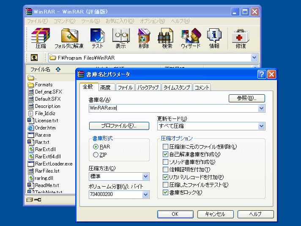Image resolution: width=301 pixels, height=226 pixels.
Task: Open the お気に入り(O) menu
Action: click(120, 21)
